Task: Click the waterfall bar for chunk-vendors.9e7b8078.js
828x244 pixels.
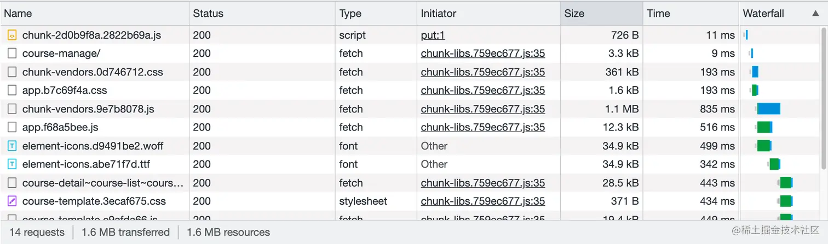Action: coord(768,109)
